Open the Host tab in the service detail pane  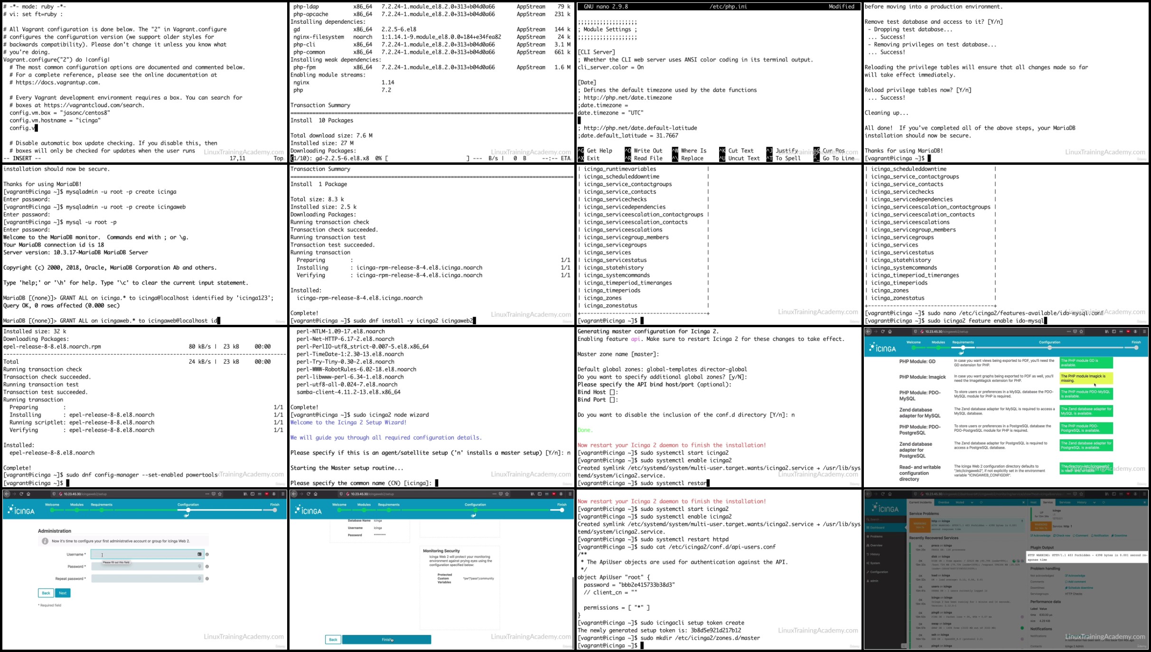1033,502
